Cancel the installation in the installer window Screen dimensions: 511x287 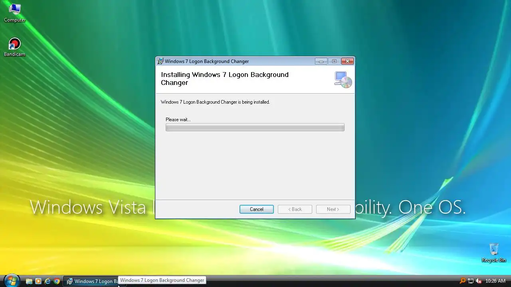(x=256, y=209)
